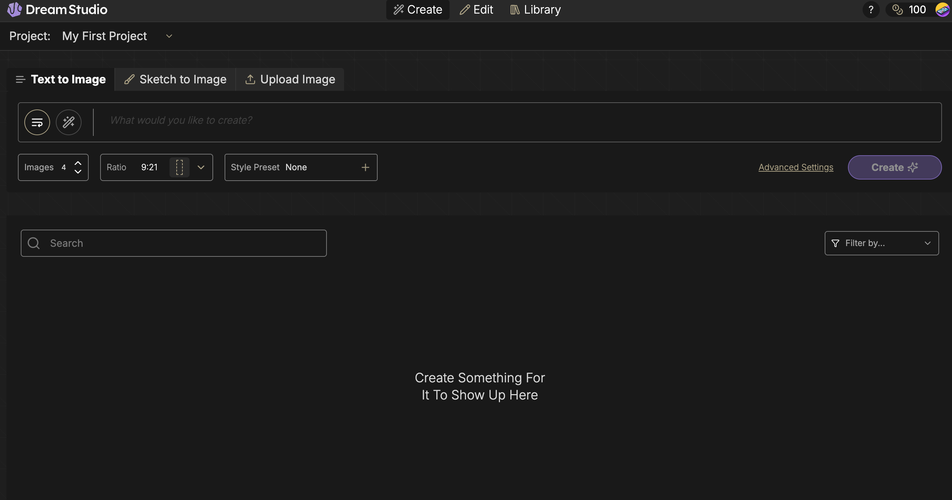Select the magic wand prompt enhancer icon

tap(69, 122)
